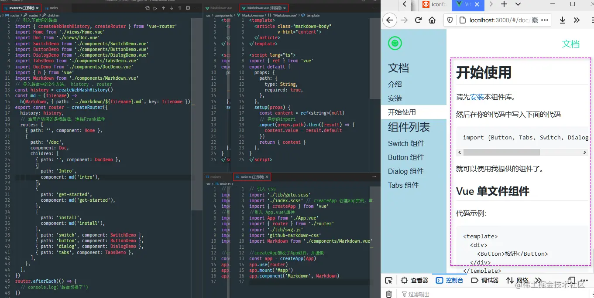Close the main.ts (工作树) tab

267,177
